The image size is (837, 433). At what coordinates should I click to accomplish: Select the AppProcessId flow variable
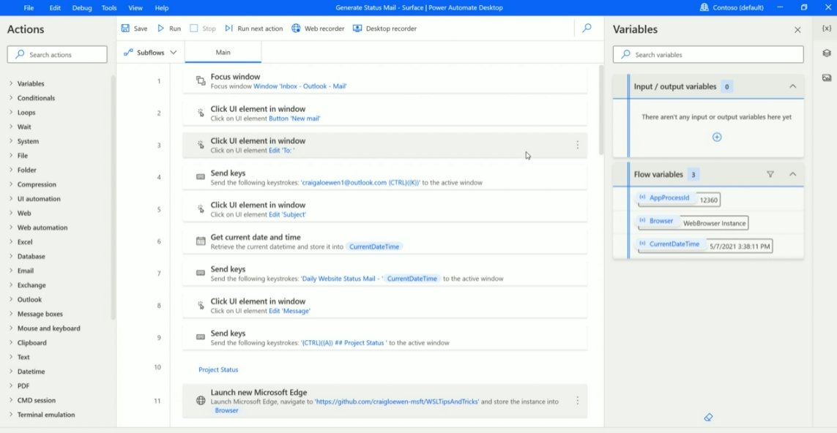click(669, 197)
